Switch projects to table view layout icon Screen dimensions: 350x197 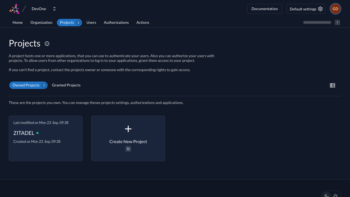(332, 85)
